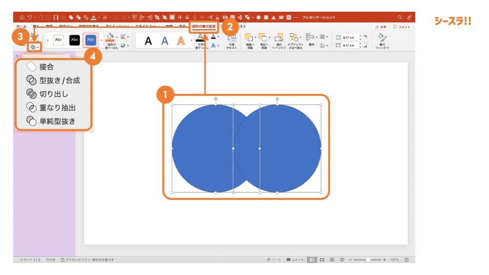489x275 pixels.
Task: Click the コメント button at top right
Action: pos(402,27)
